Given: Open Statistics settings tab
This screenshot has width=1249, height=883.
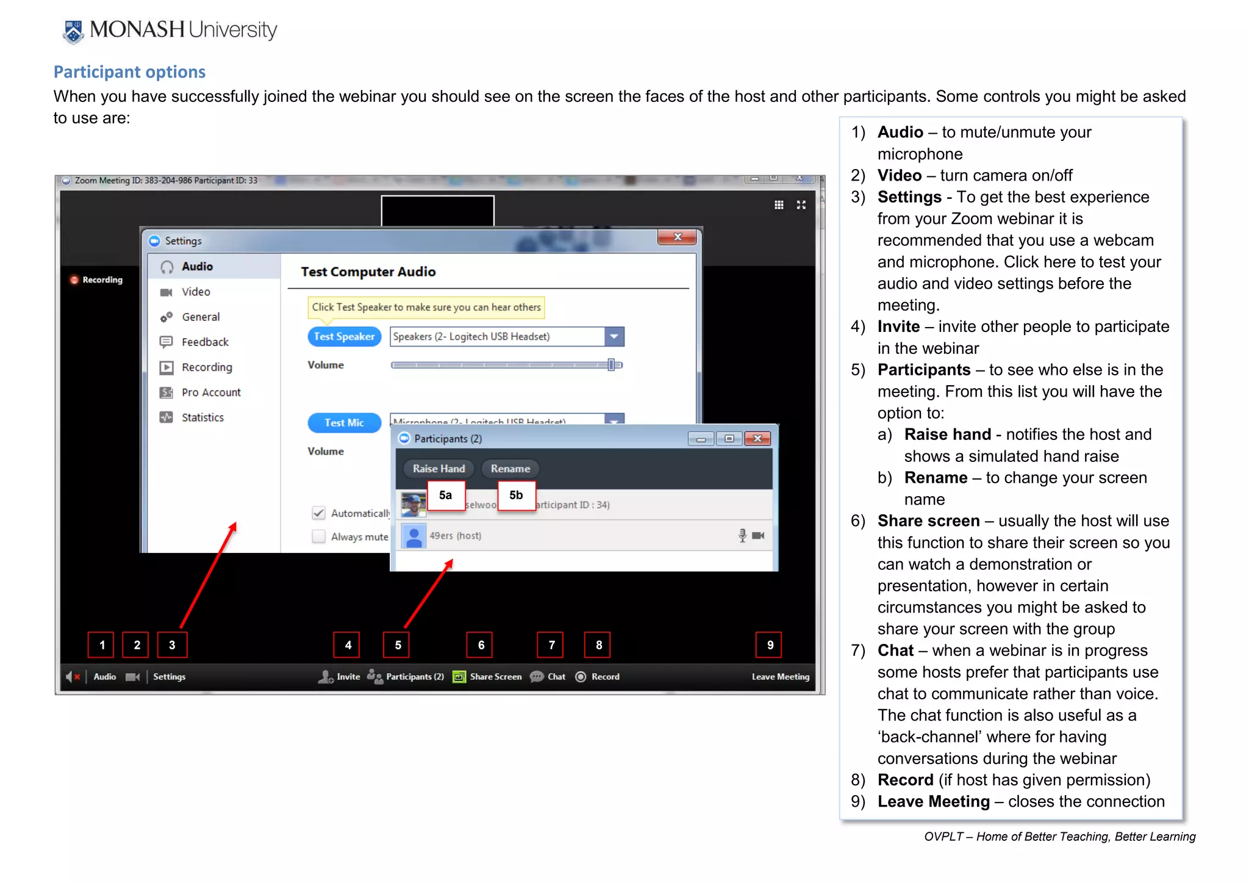Looking at the screenshot, I should [x=213, y=417].
